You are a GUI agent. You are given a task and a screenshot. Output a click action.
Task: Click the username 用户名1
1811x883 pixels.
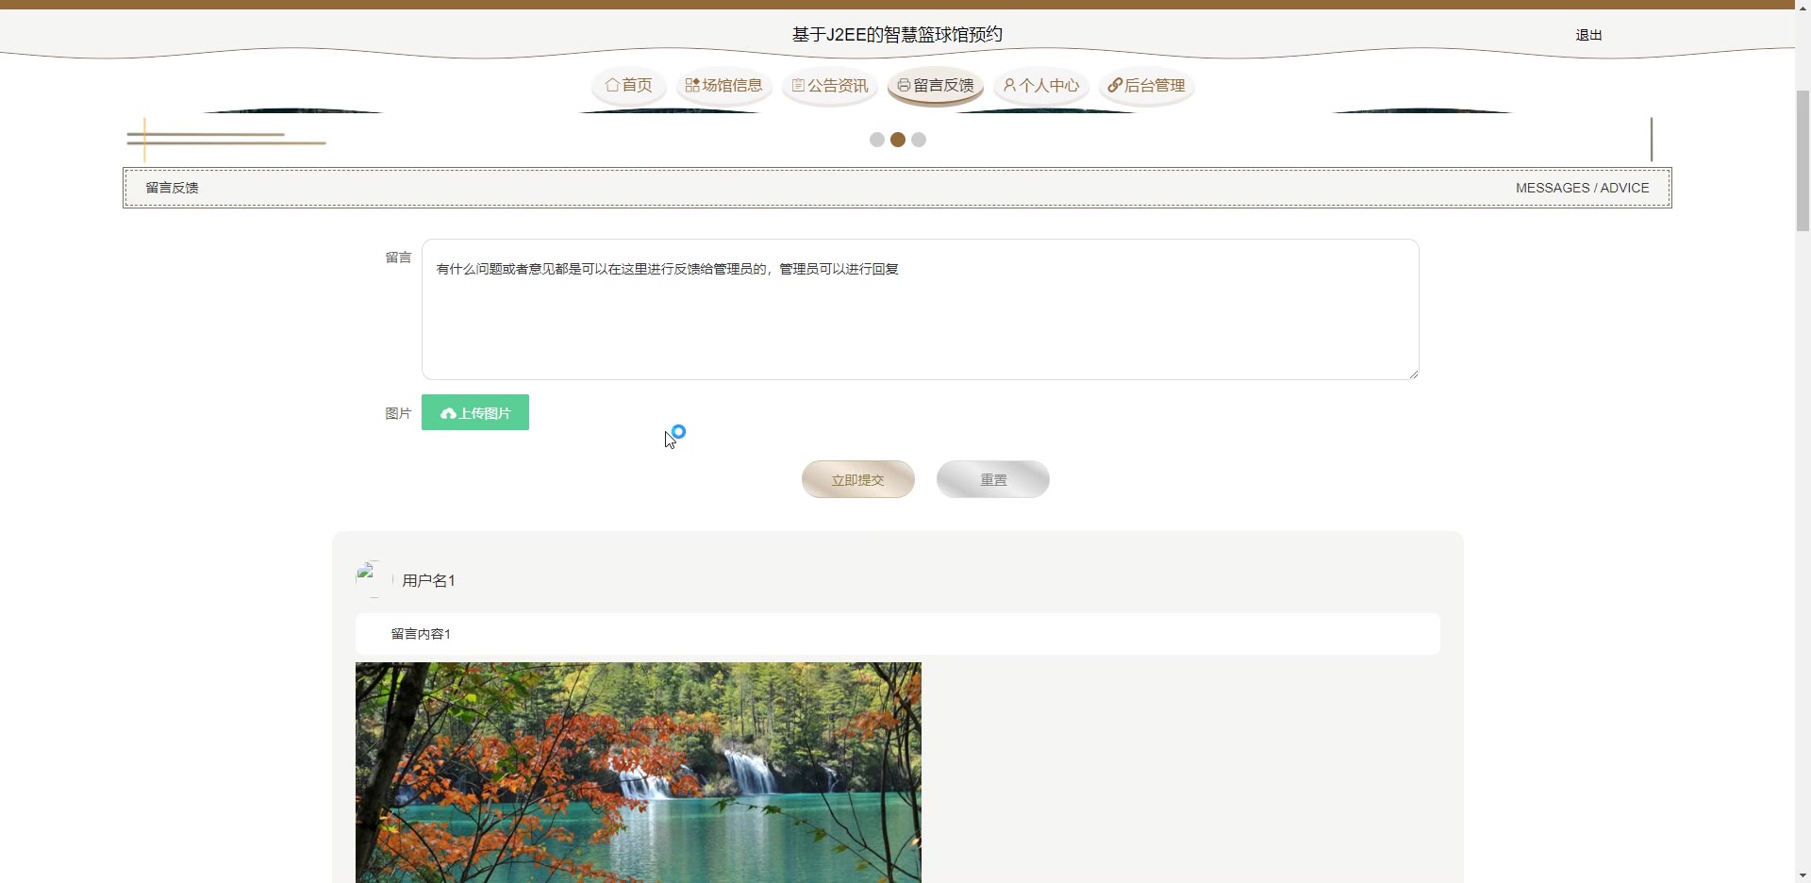pos(429,580)
